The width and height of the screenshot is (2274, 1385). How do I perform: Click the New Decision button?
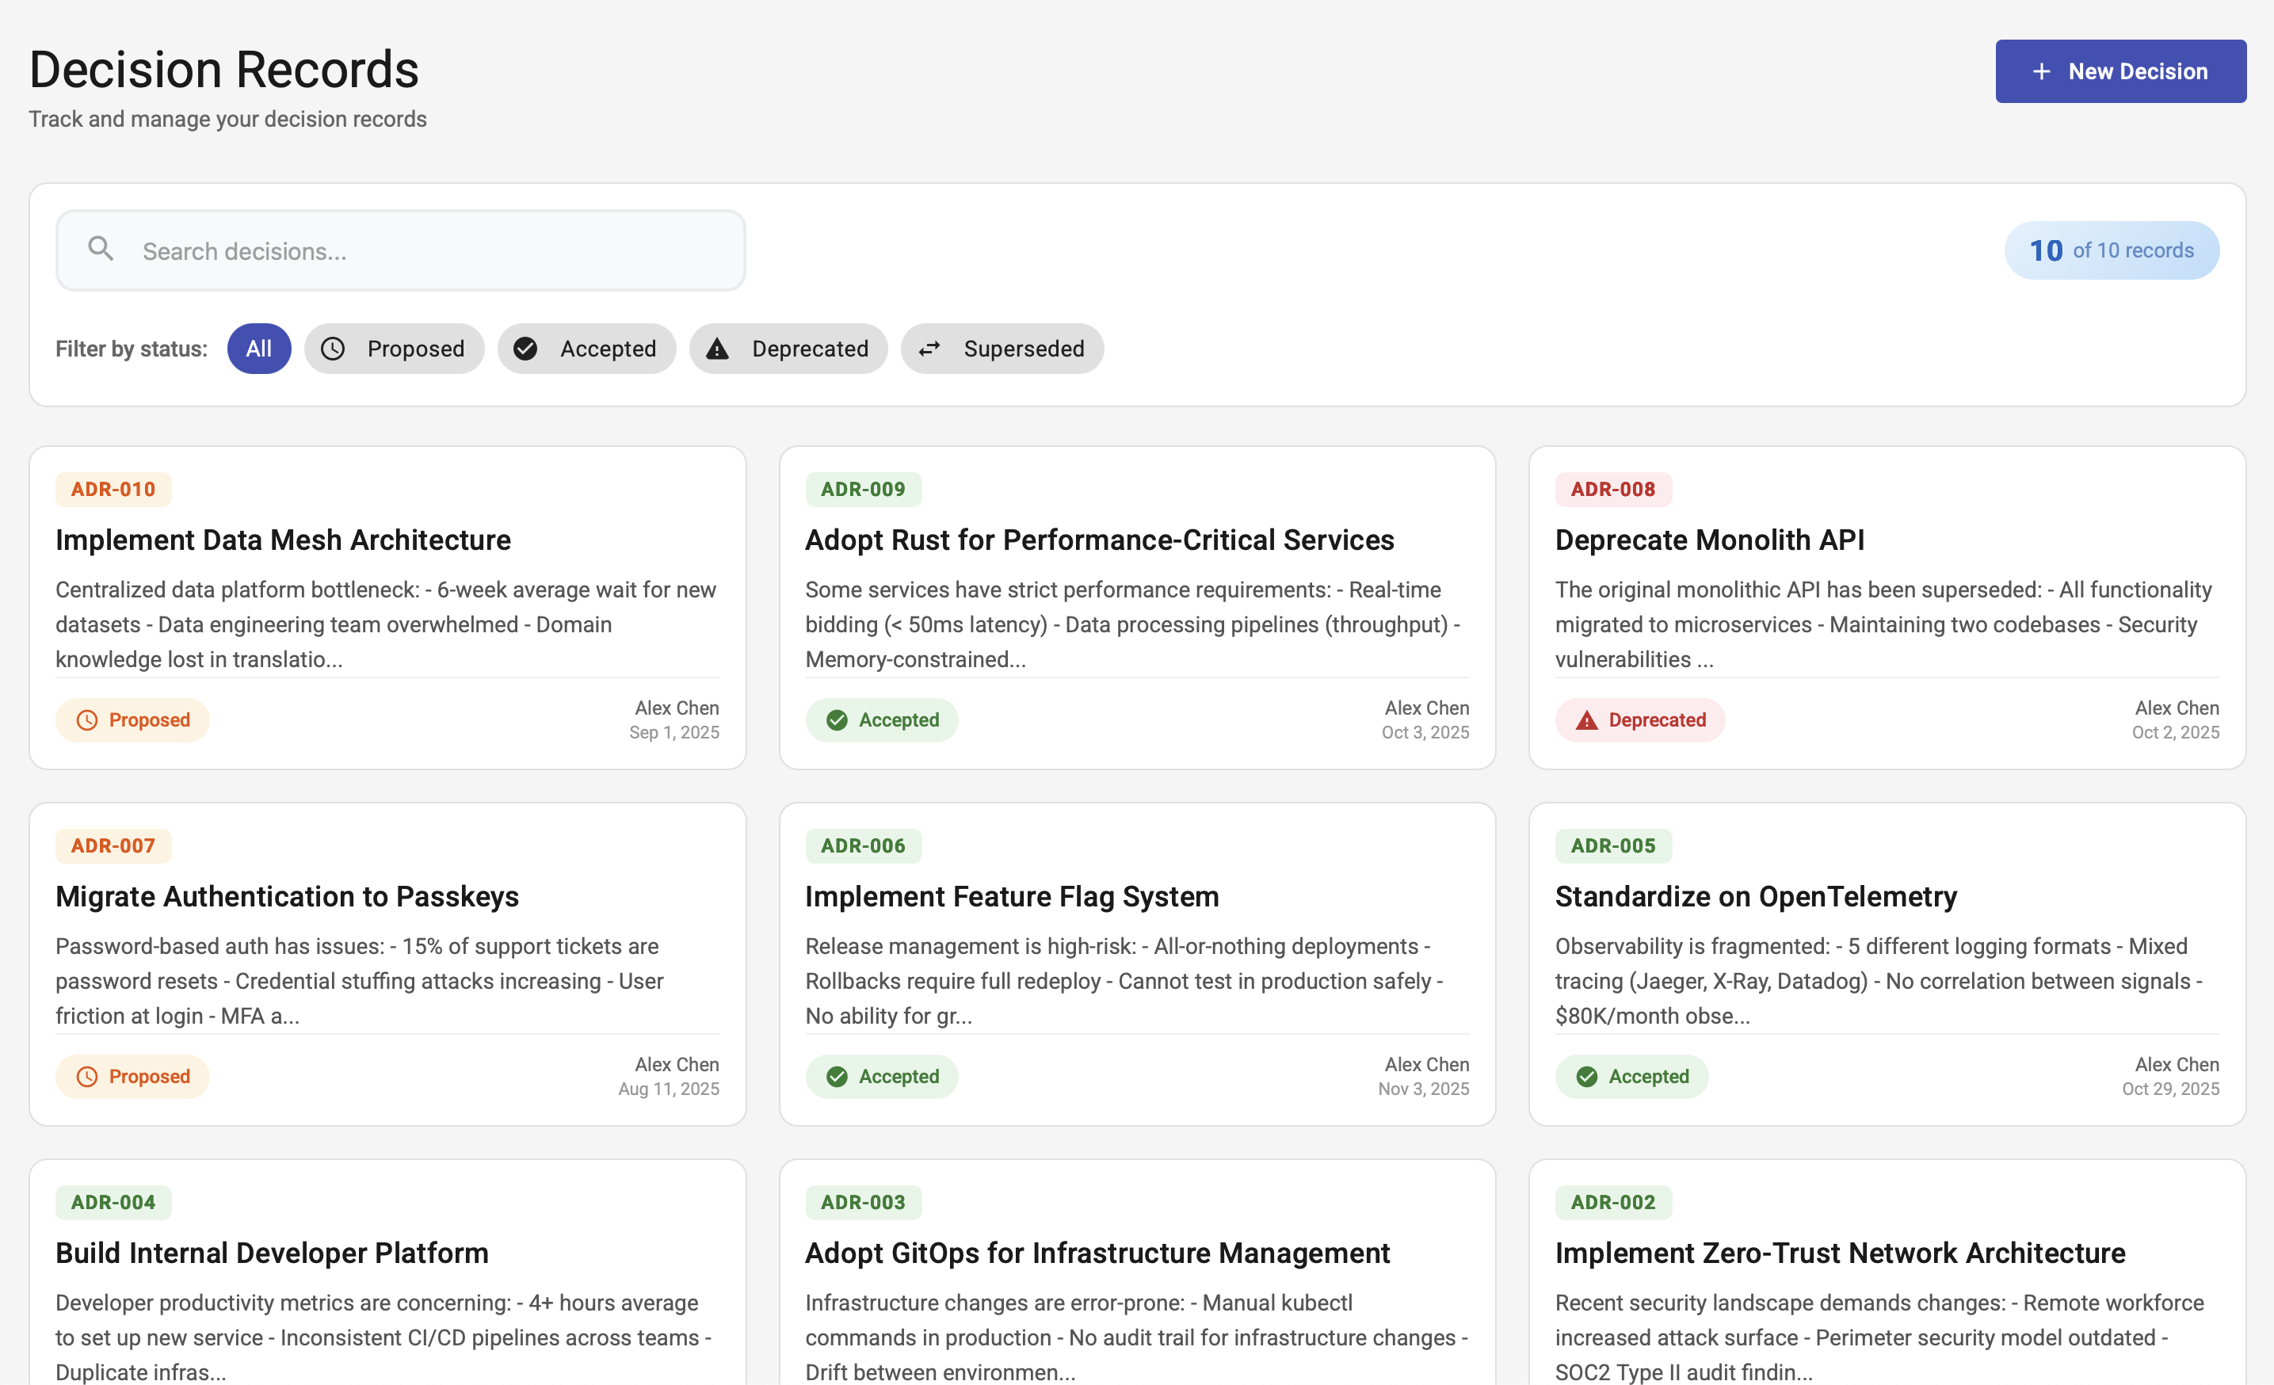[x=2119, y=71]
